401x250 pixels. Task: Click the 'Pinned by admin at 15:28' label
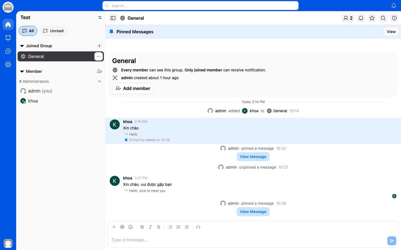coord(149,140)
